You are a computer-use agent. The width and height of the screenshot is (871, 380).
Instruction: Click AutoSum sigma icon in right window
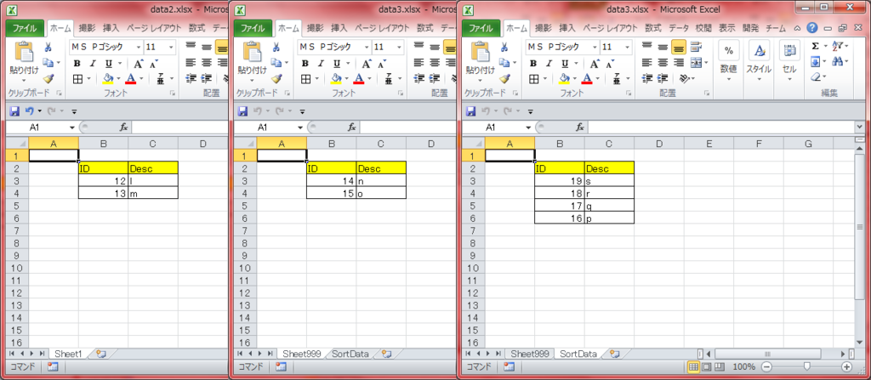(x=815, y=46)
